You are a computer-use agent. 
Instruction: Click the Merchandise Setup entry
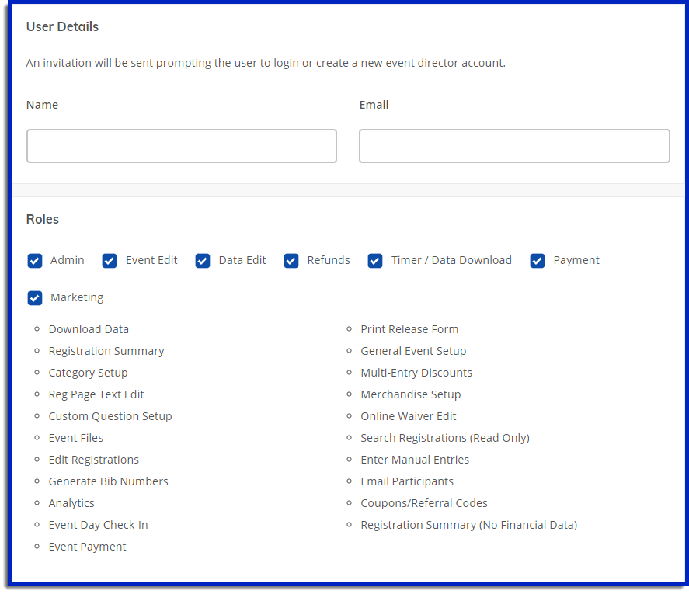410,394
